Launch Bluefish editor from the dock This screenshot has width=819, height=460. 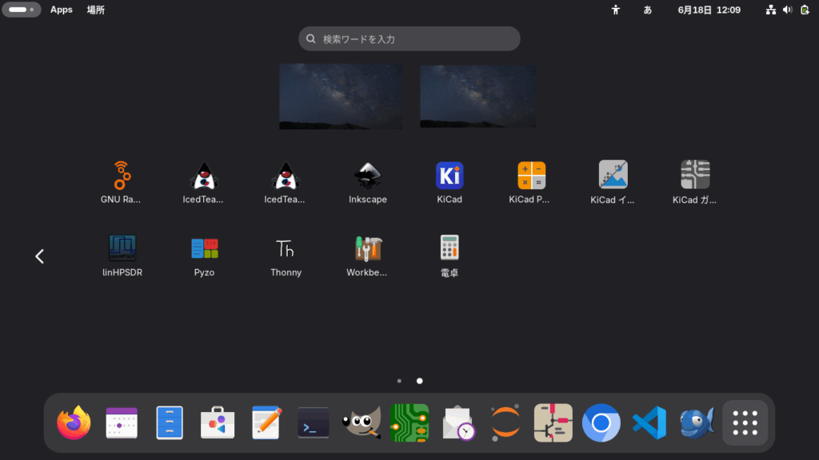(697, 422)
